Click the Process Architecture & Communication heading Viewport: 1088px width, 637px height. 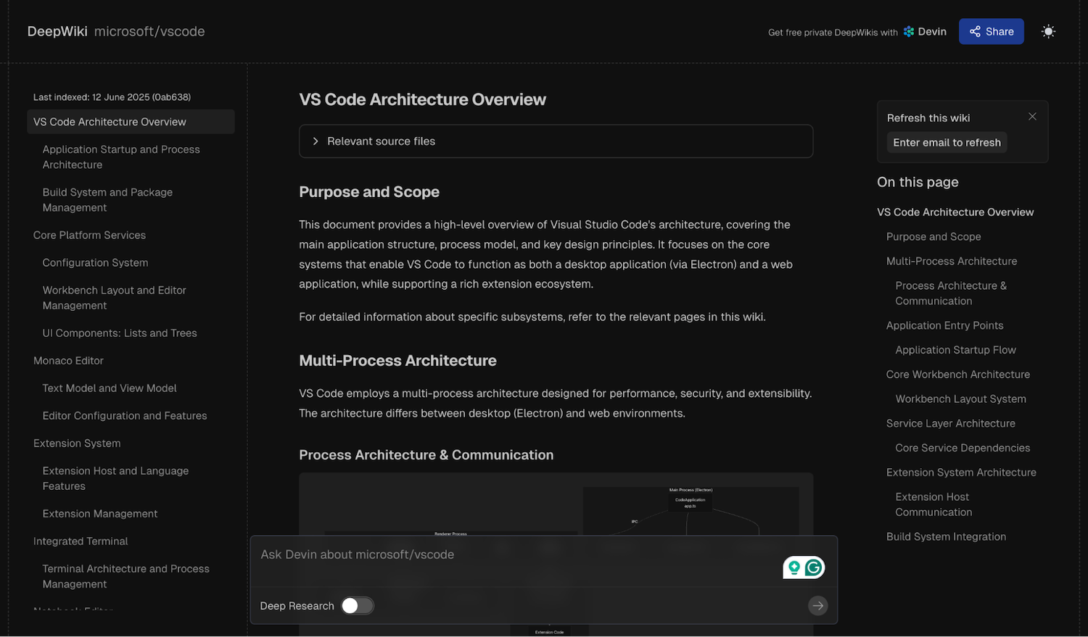pos(426,455)
